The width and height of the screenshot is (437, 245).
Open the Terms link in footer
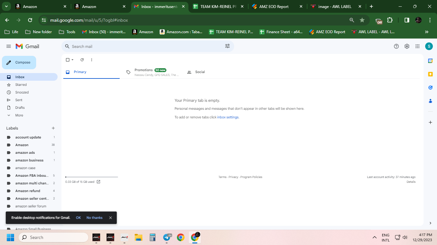pos(222,177)
